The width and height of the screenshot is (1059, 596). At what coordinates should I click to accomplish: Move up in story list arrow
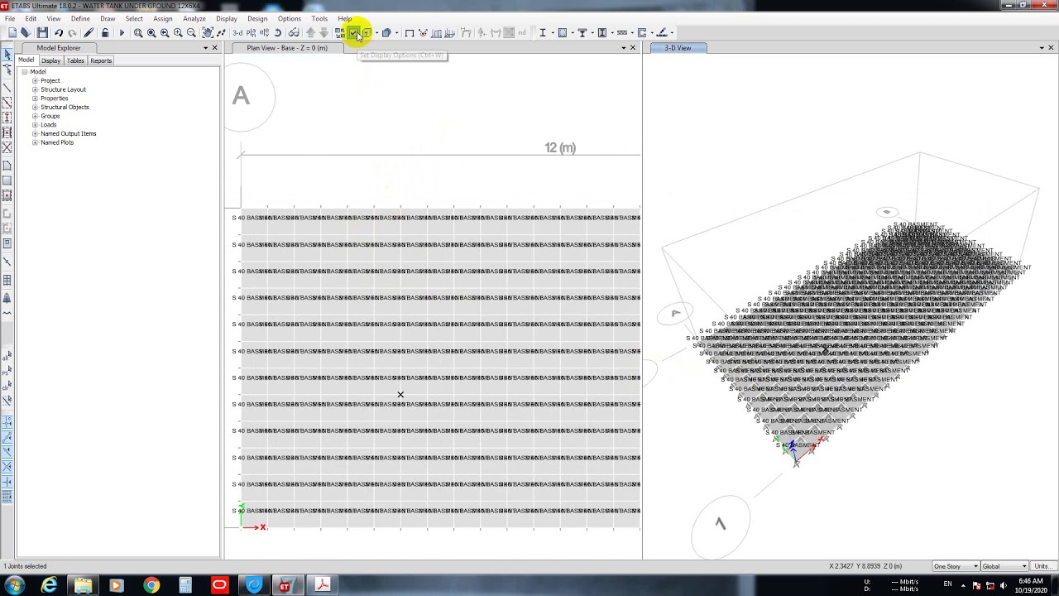[310, 33]
